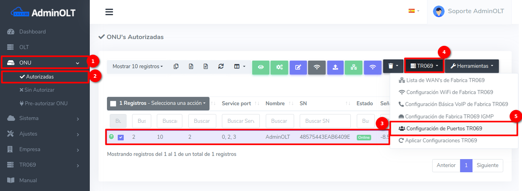Click the purple upload button
This screenshot has height=191, width=522.
[335, 67]
